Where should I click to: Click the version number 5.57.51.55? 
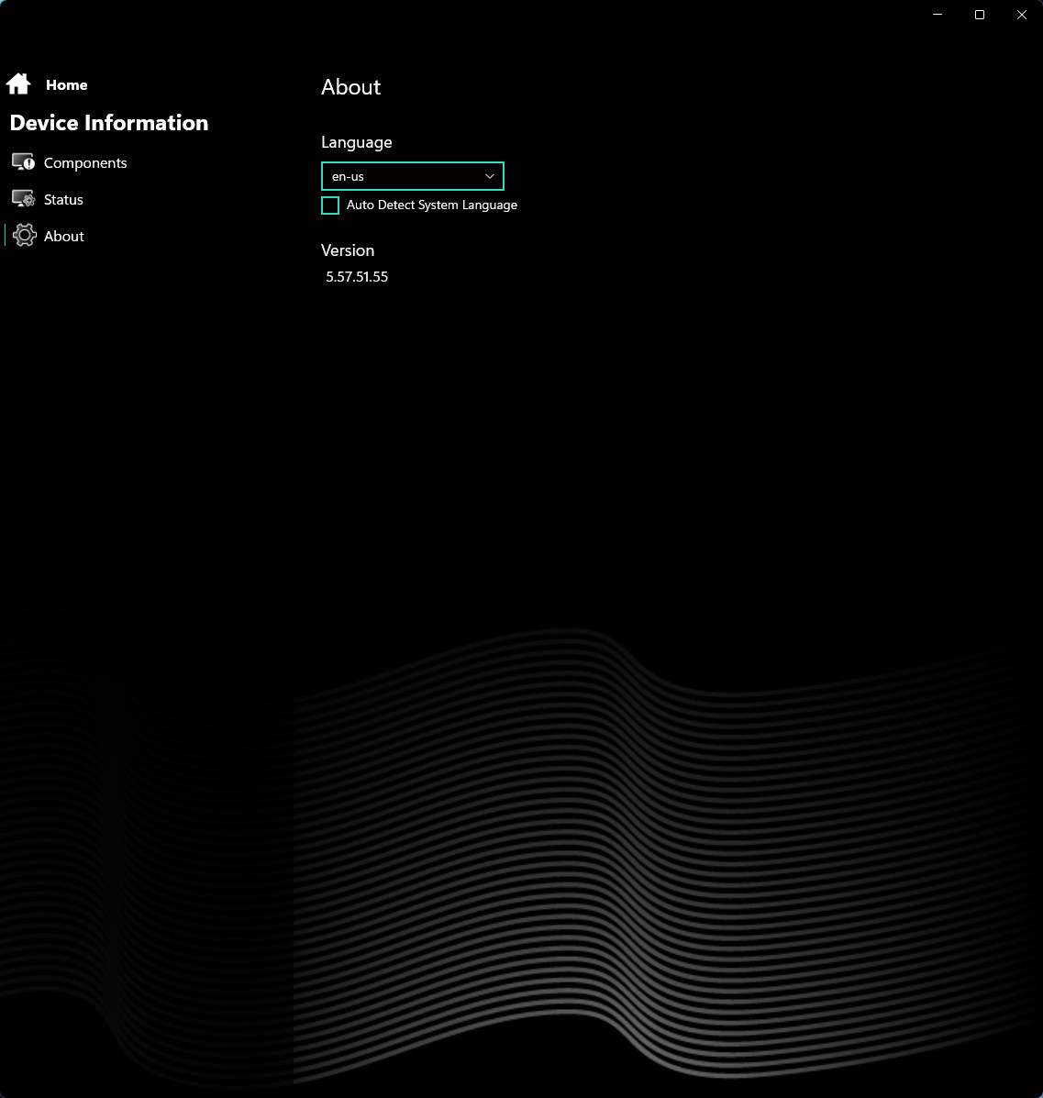[x=357, y=277]
